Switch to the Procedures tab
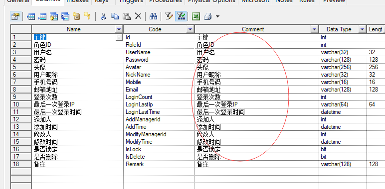This screenshot has width=385, height=189. [166, 1]
